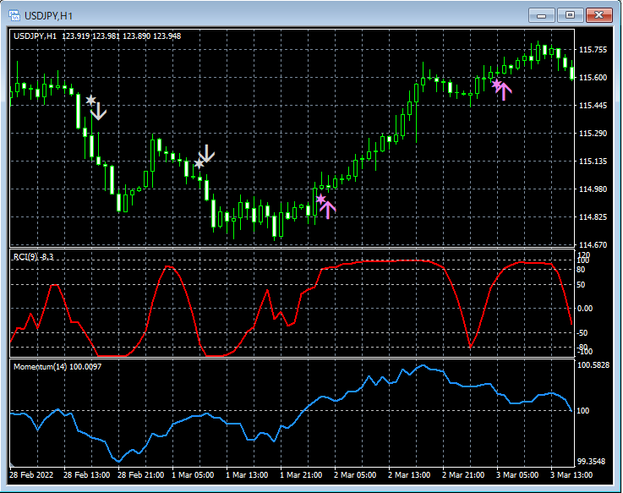Click the gray star marker near 1 Mar 05:00

[x=199, y=163]
